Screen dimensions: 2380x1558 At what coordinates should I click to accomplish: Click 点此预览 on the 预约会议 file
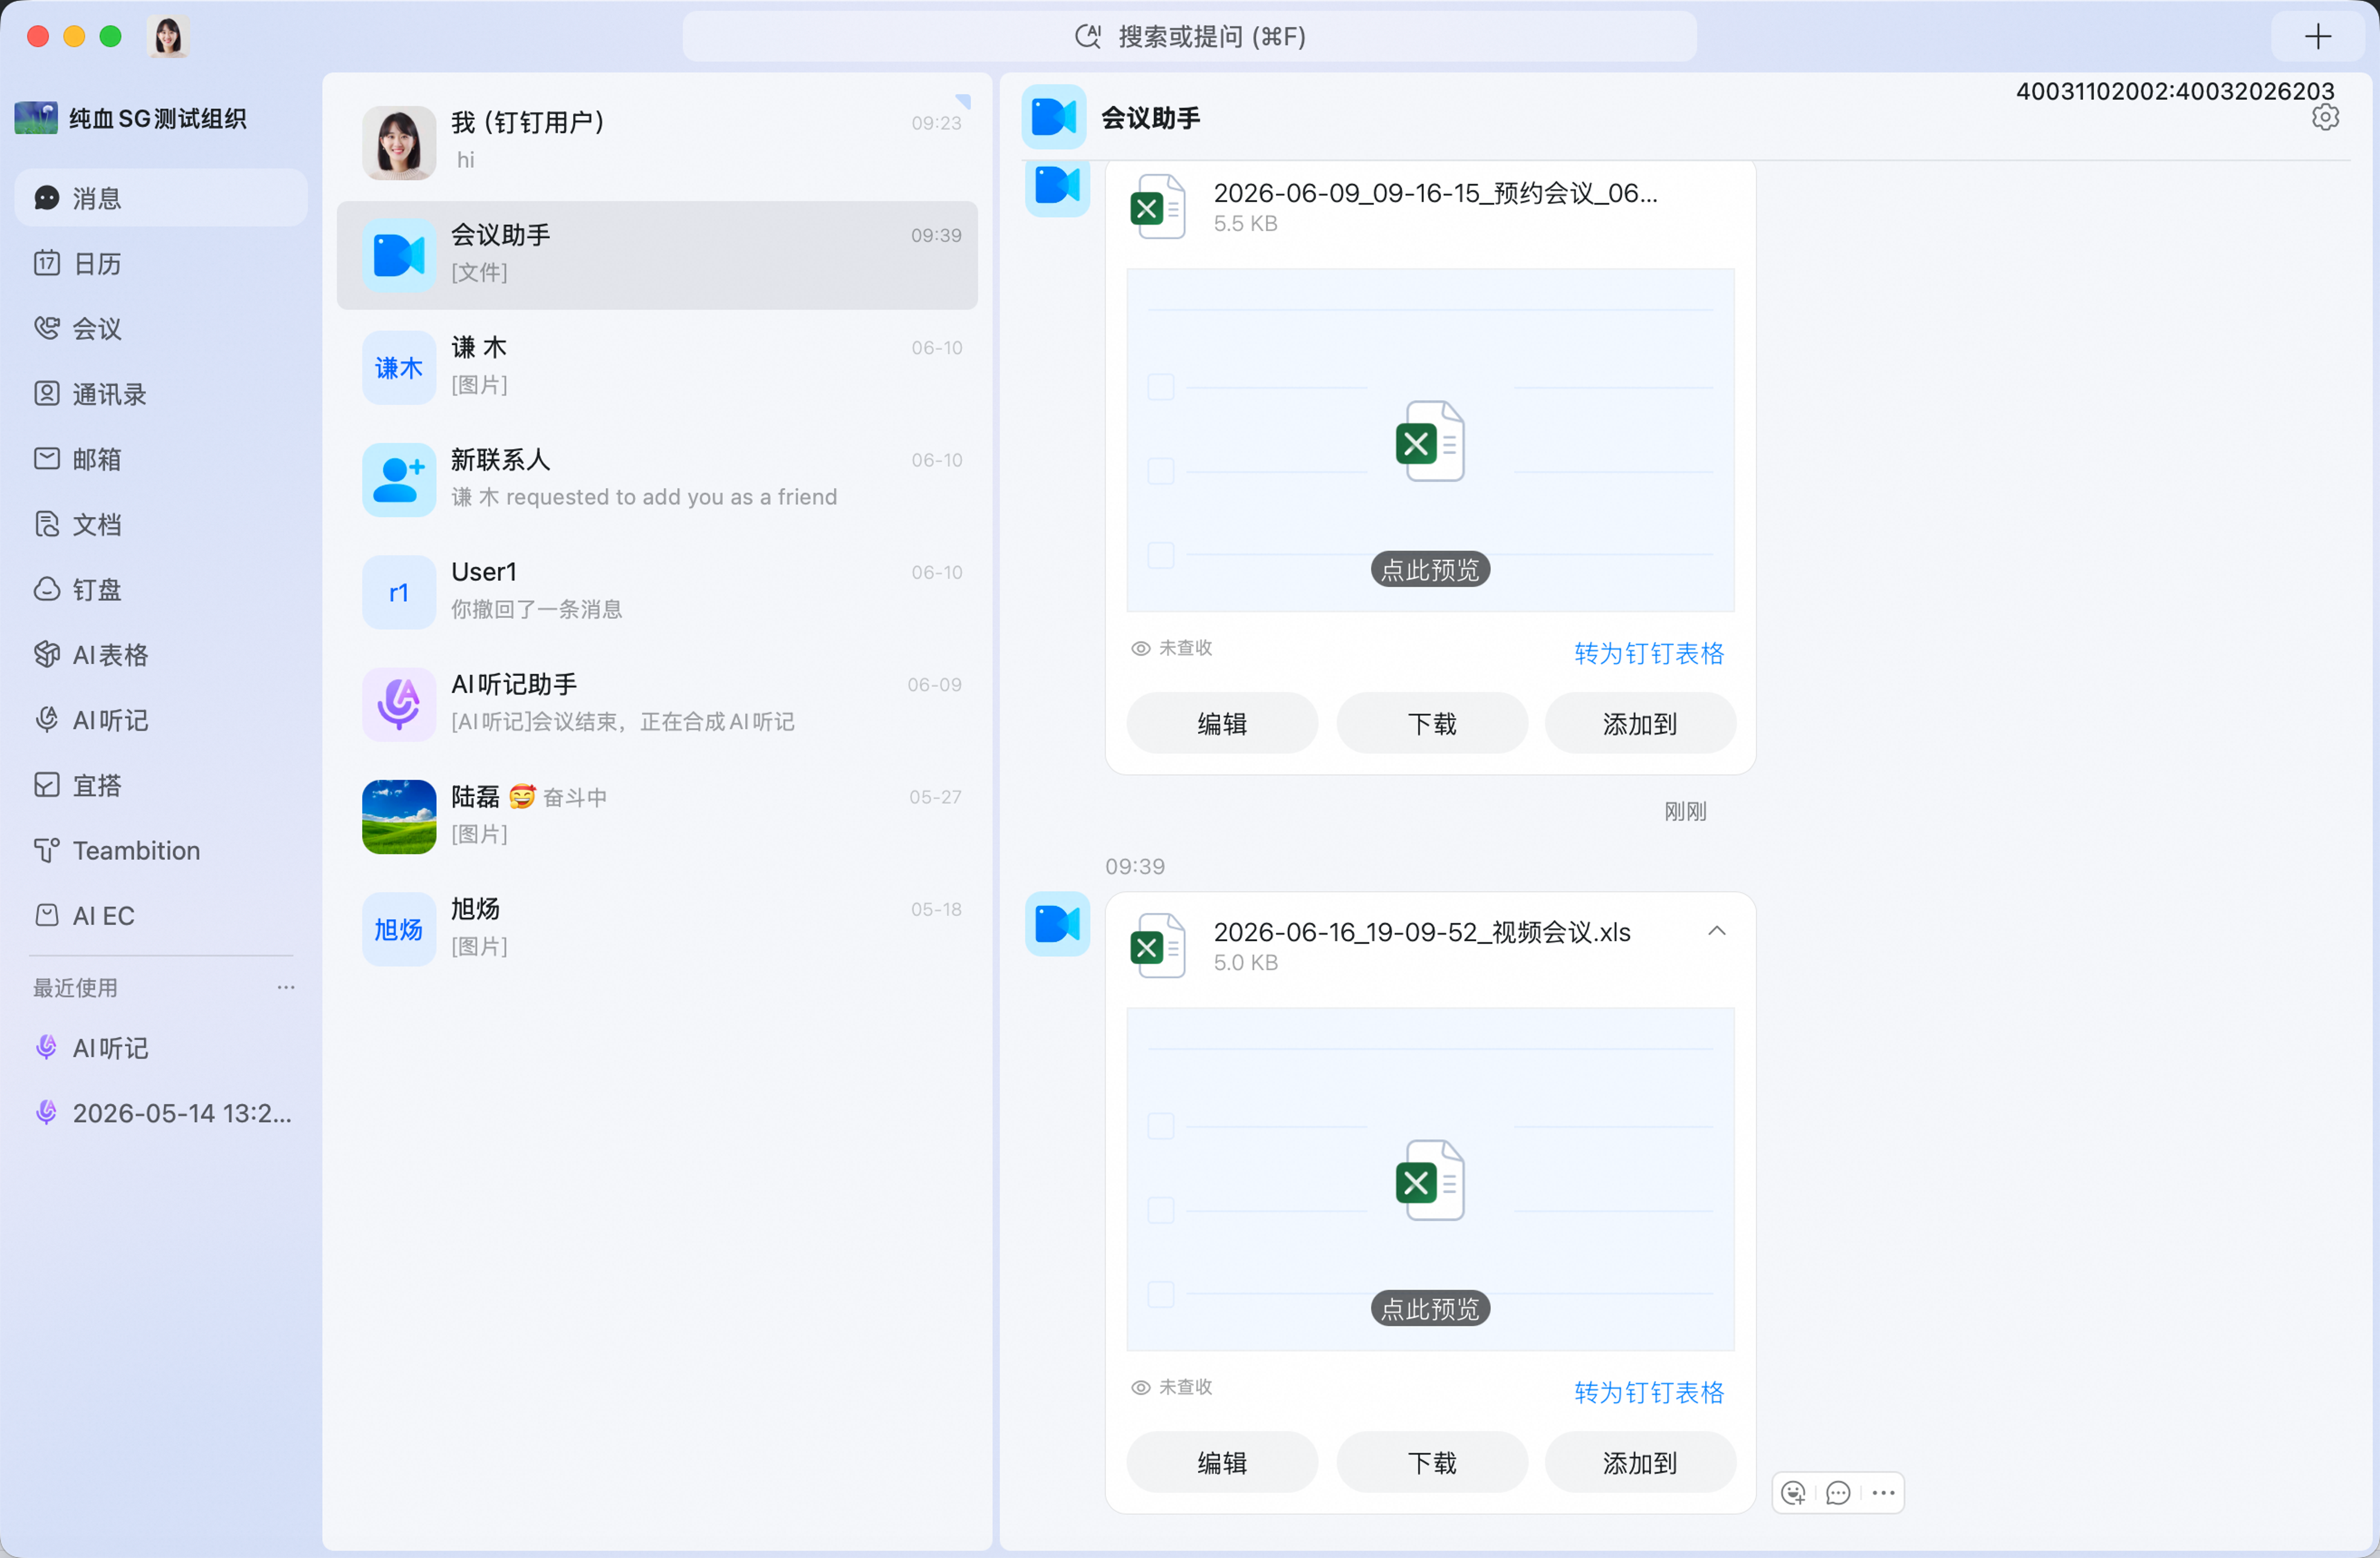[1430, 569]
